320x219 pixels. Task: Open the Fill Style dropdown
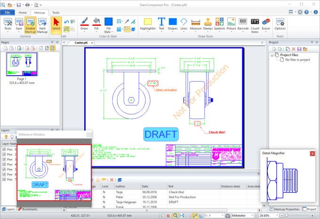point(108,25)
